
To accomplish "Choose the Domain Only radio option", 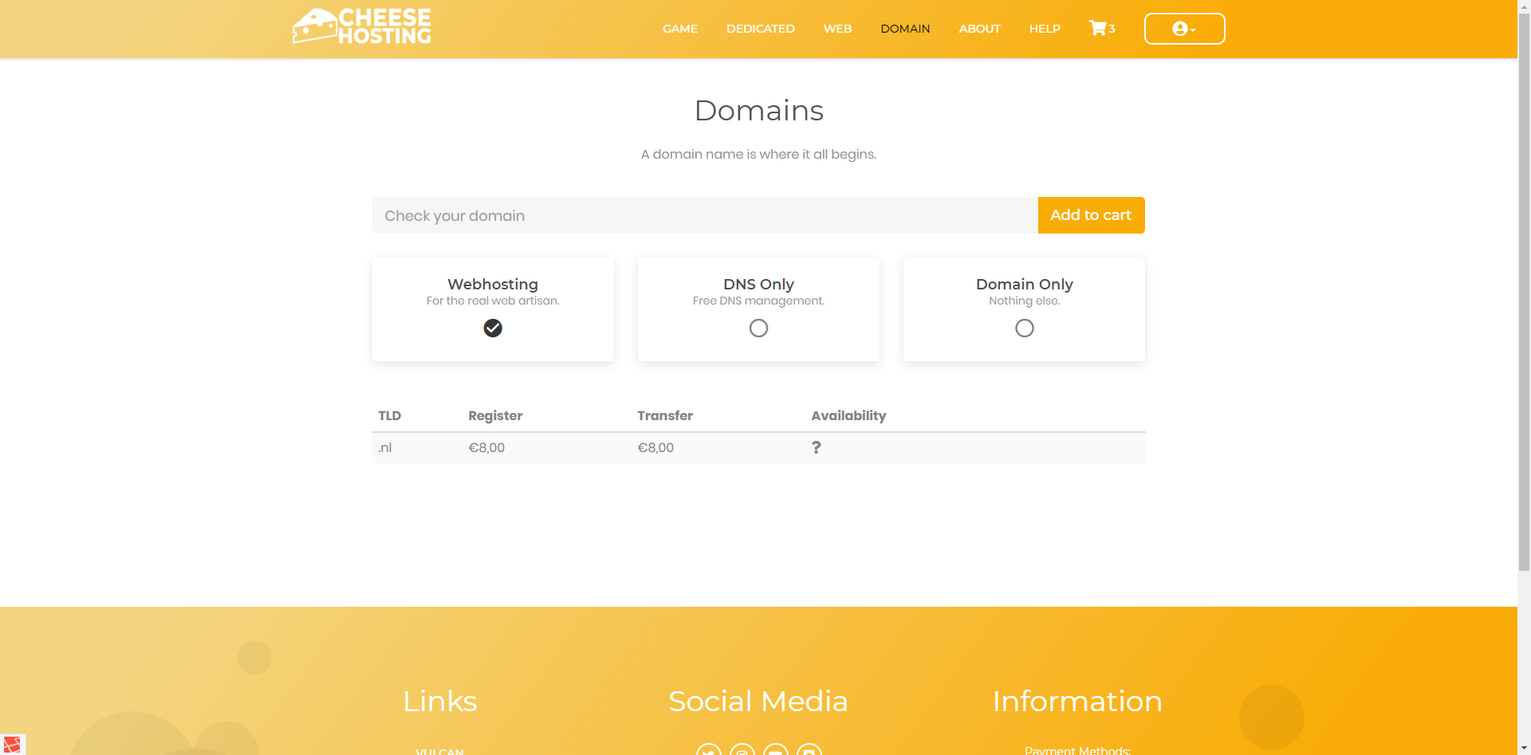I will [x=1024, y=328].
